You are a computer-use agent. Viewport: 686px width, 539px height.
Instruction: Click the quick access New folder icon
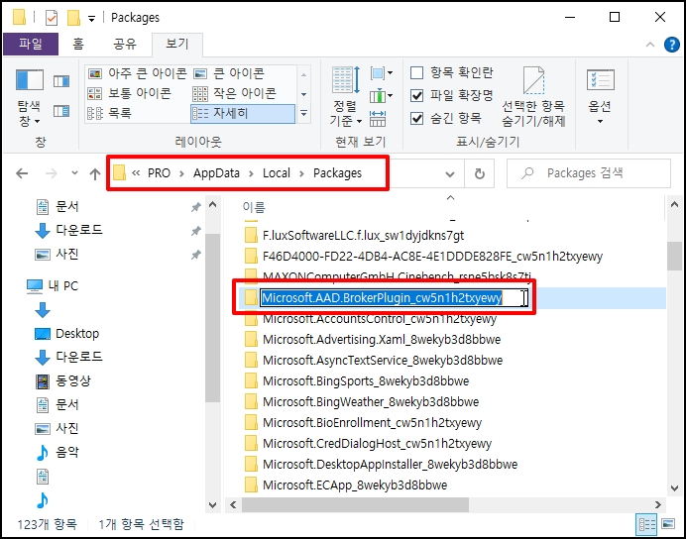pos(73,18)
